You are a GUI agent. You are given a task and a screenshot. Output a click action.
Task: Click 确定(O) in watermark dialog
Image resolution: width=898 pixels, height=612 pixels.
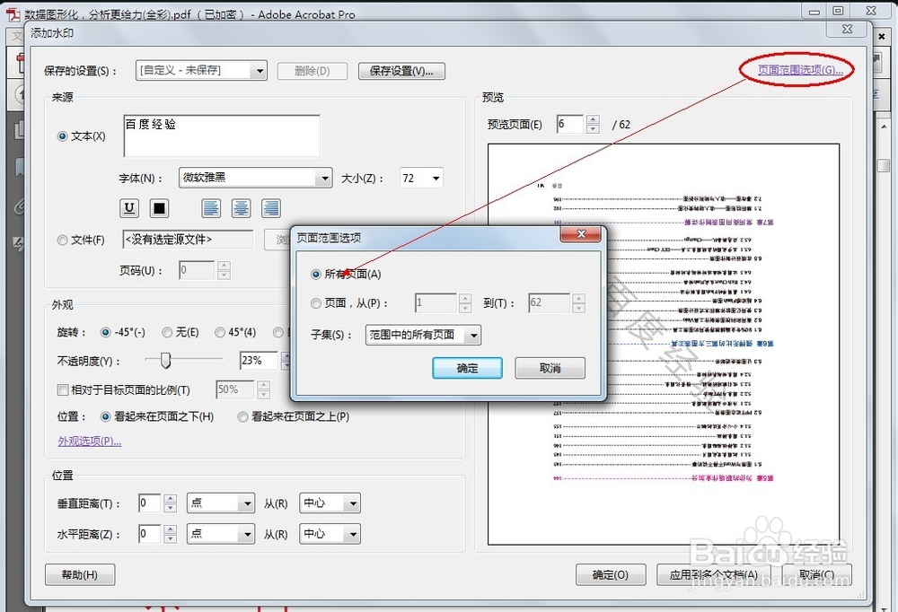pyautogui.click(x=611, y=575)
